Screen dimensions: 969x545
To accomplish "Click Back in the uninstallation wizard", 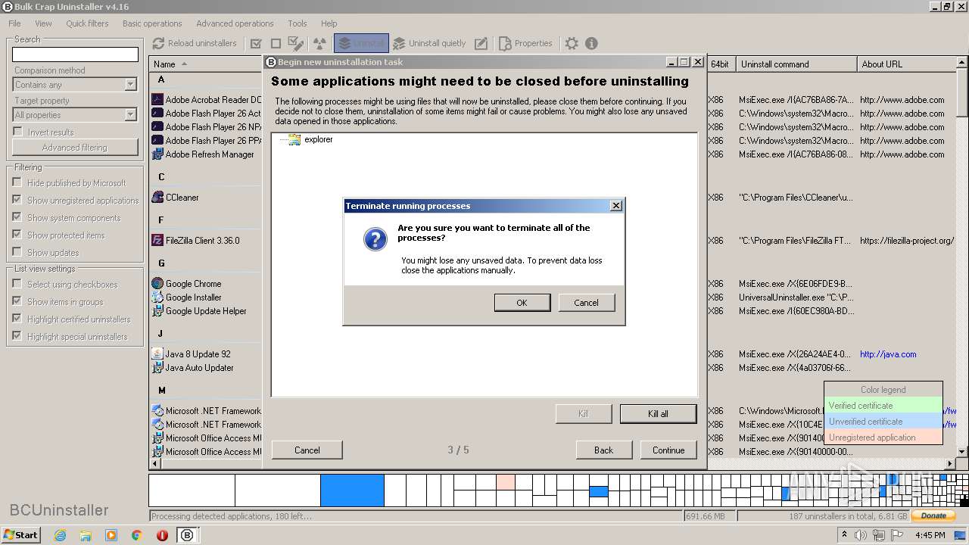I will pos(603,450).
